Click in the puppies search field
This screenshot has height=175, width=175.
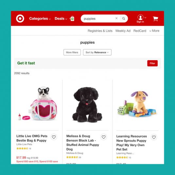click(98, 19)
